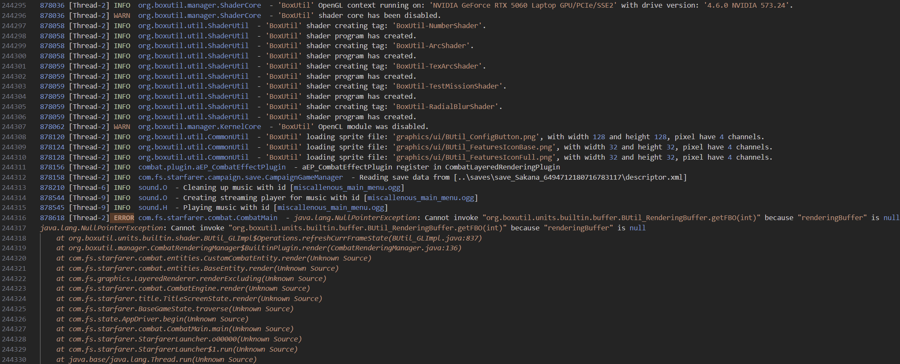Click the org.boxutil.manager.KernelCore logger name

click(x=199, y=127)
